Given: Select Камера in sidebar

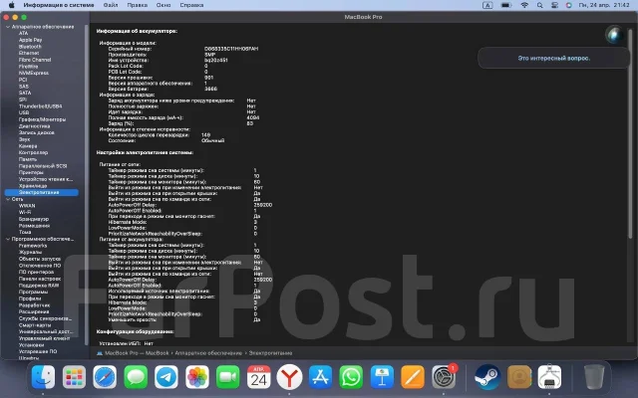Looking at the screenshot, I should tap(28, 146).
